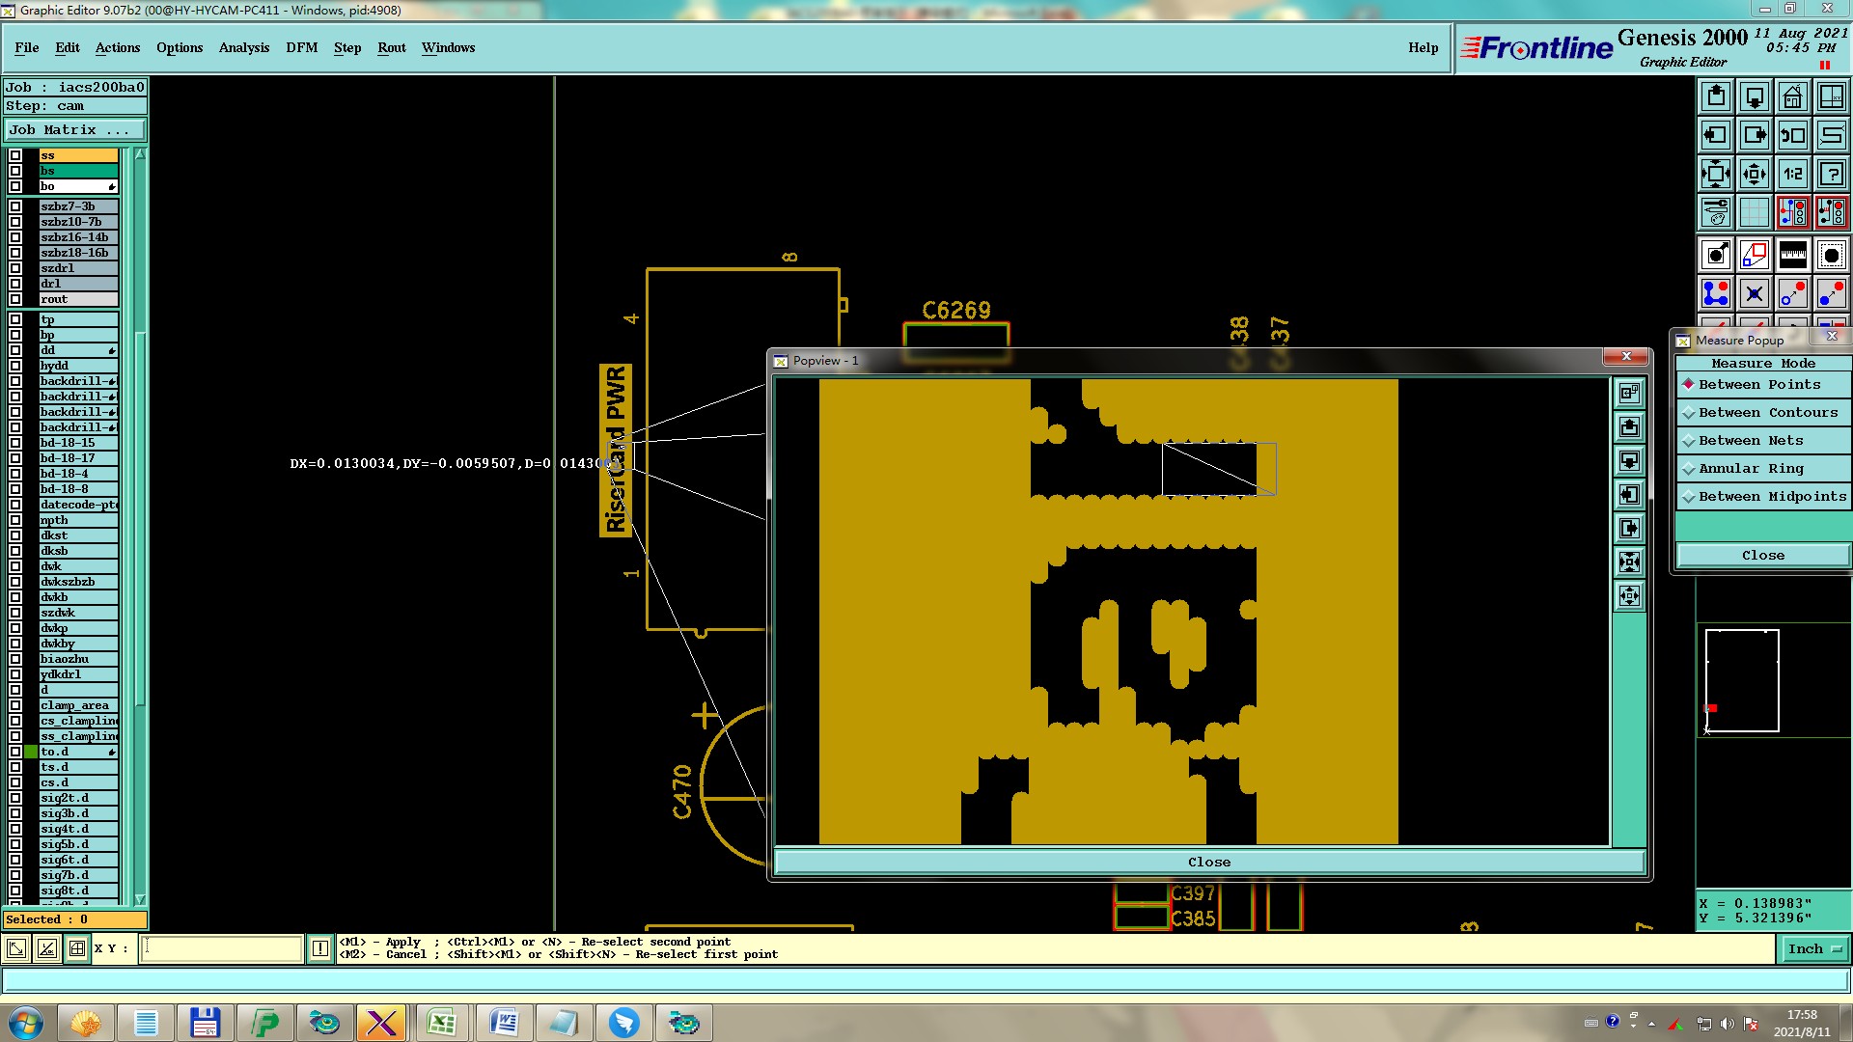Click zoom in icon in Popview window
The width and height of the screenshot is (1853, 1042).
click(x=1629, y=562)
